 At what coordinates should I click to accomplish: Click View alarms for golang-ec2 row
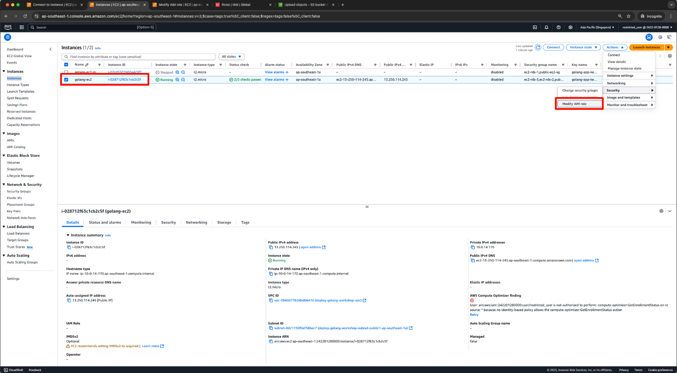pos(277,80)
